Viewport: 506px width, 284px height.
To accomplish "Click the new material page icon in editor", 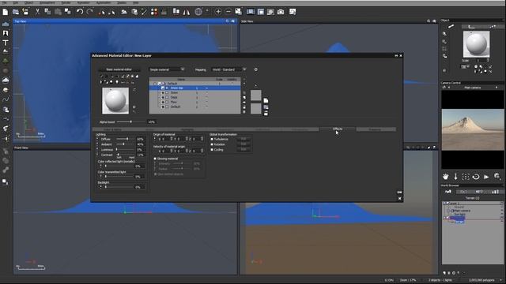I will coord(266,100).
